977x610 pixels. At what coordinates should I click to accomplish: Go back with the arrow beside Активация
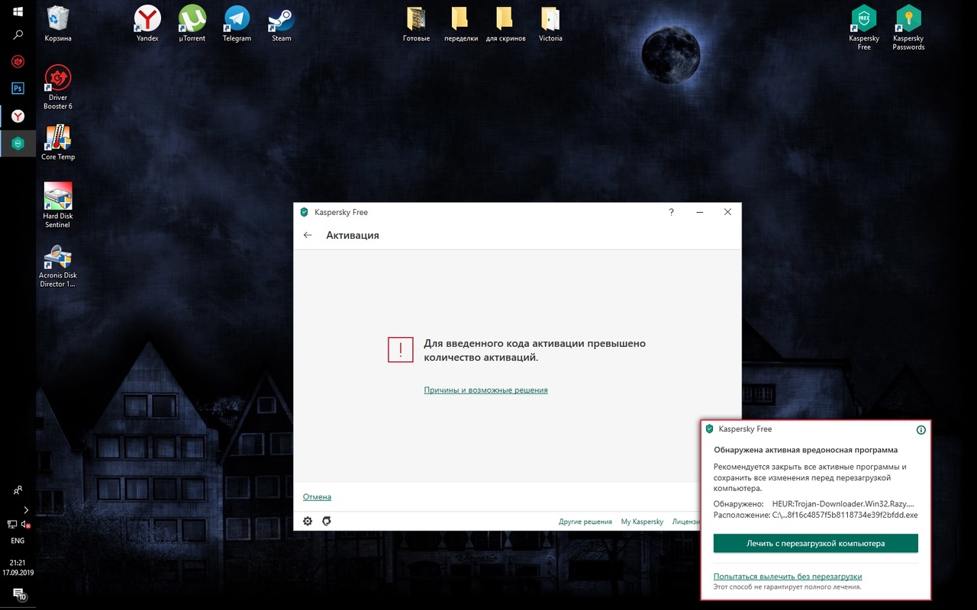[x=308, y=235]
